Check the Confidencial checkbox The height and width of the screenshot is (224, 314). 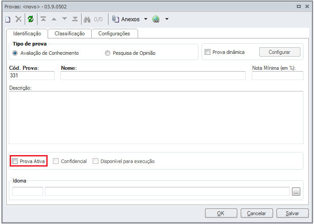(56, 161)
